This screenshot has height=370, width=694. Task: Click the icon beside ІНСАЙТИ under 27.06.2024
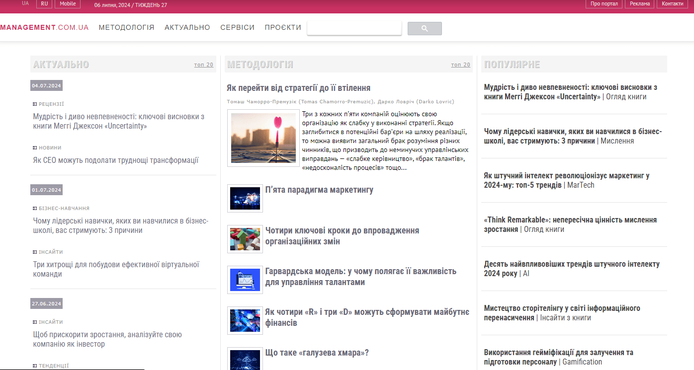point(35,322)
